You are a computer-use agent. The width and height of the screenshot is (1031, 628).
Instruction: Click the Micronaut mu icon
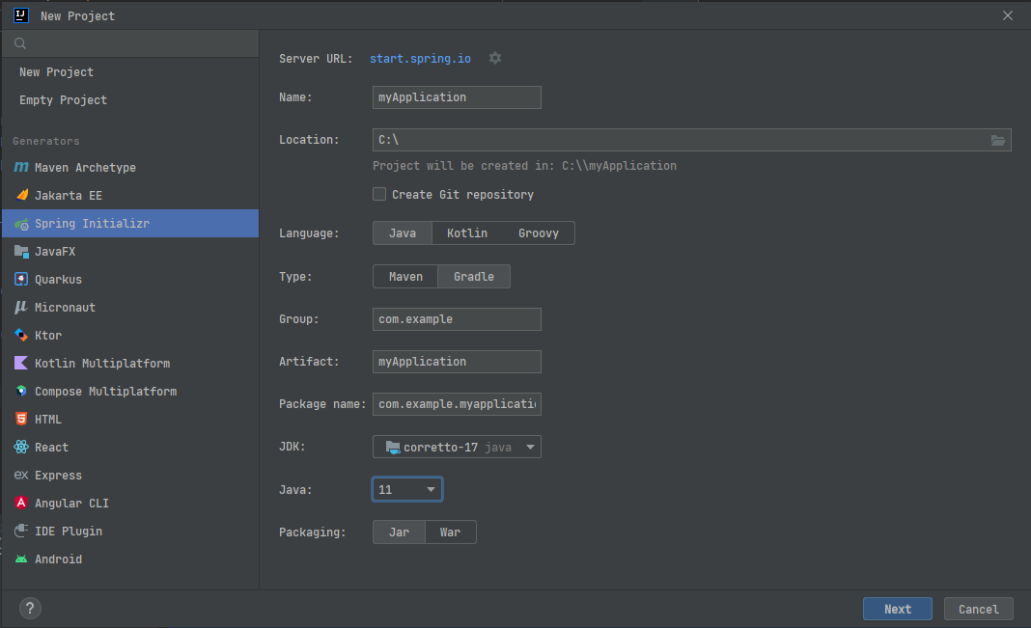click(21, 308)
